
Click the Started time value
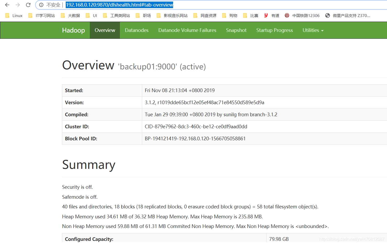[x=180, y=90]
